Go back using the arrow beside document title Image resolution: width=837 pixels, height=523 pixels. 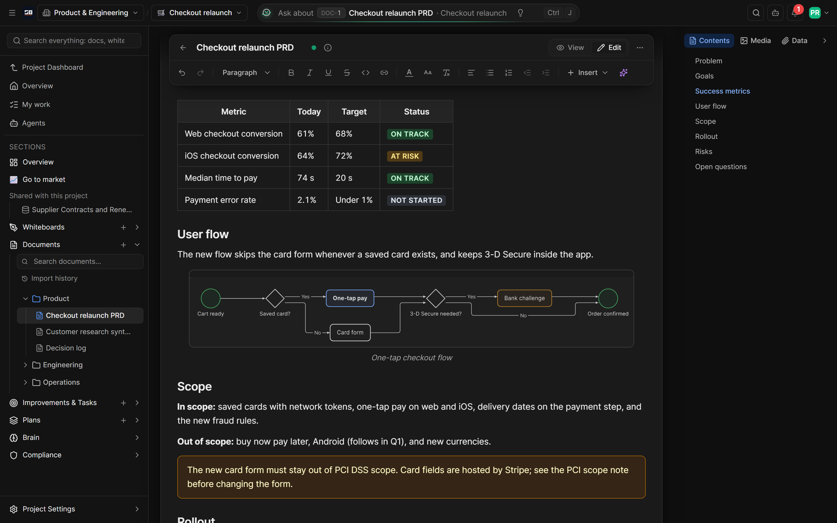(x=183, y=48)
